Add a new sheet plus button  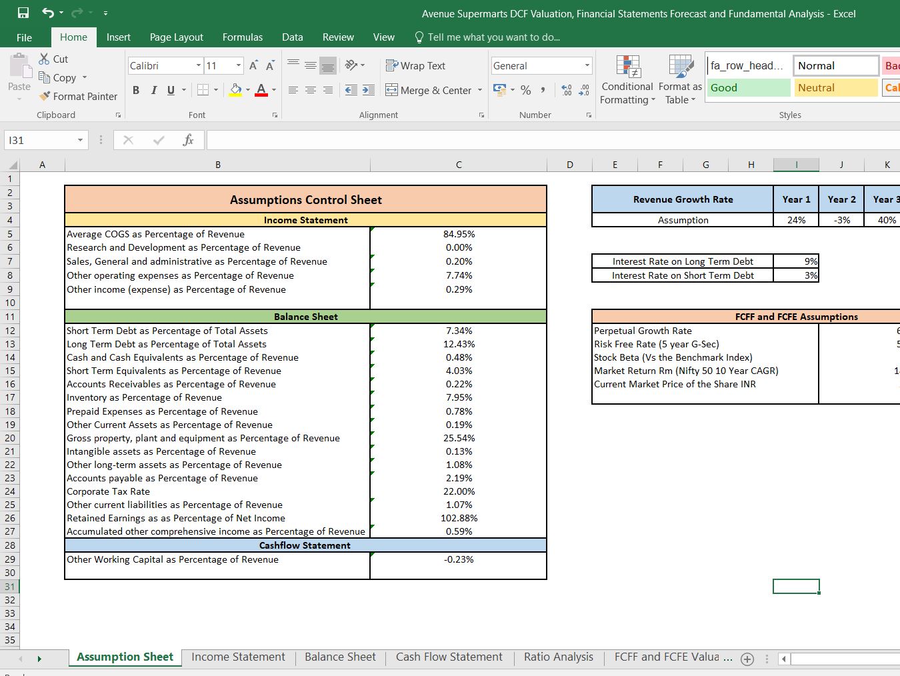(x=747, y=659)
